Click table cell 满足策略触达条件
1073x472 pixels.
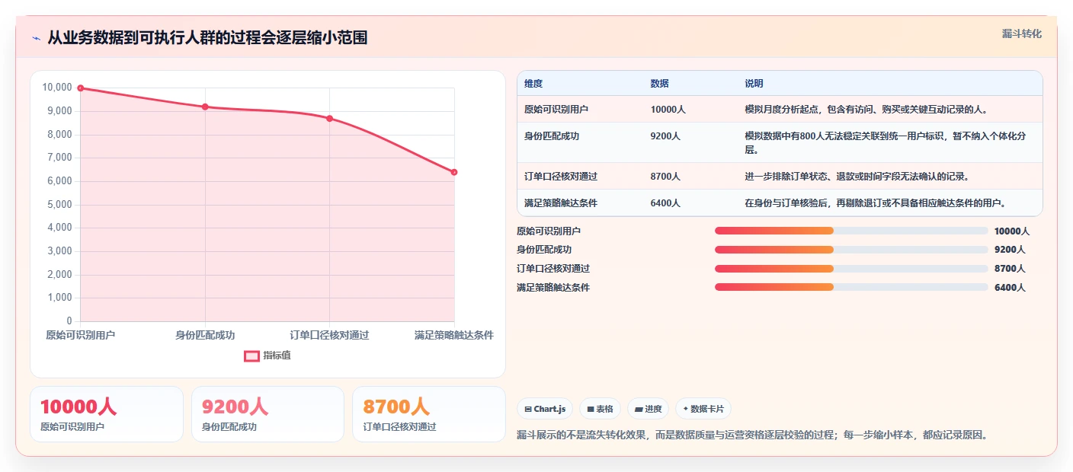(561, 203)
